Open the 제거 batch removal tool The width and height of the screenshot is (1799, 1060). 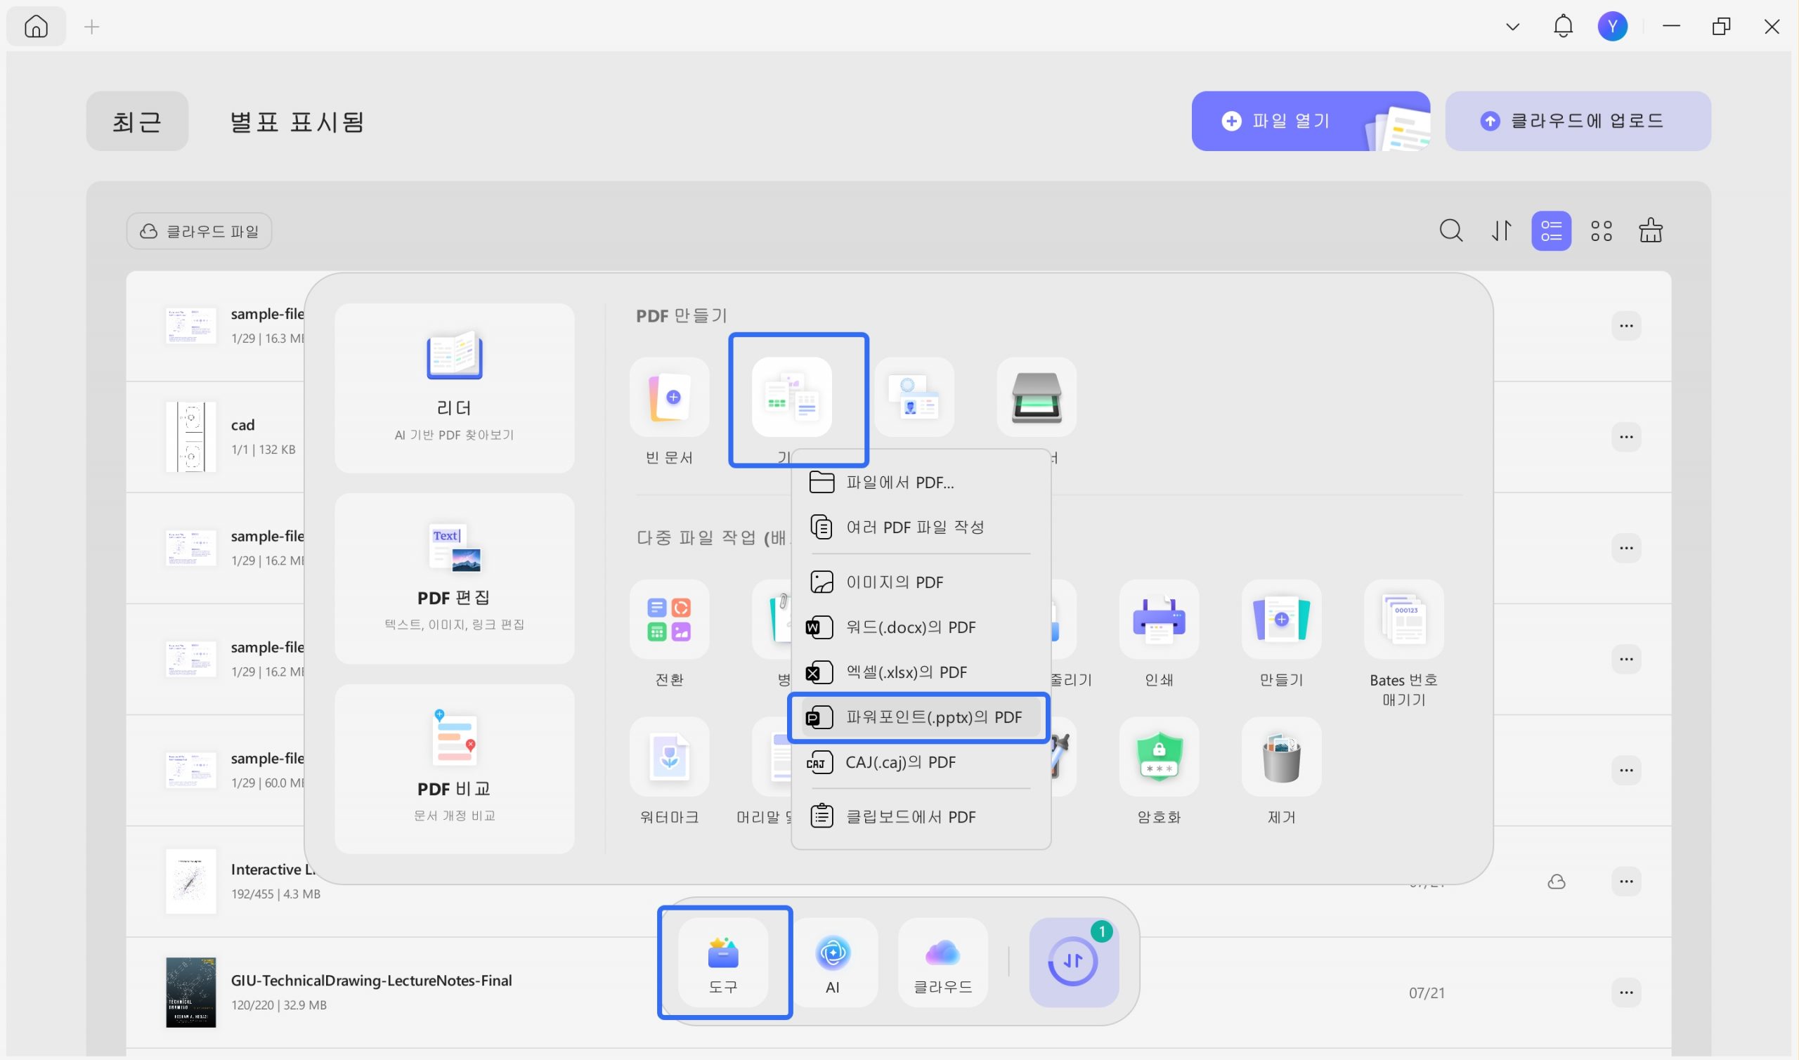1281,757
